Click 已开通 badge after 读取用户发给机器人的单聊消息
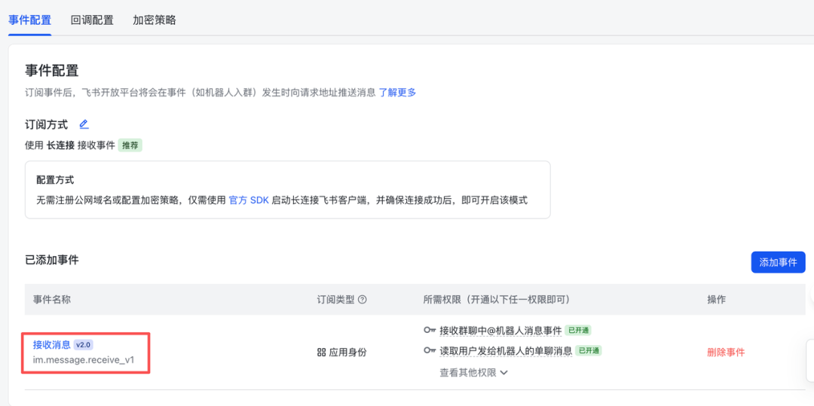This screenshot has width=814, height=406. (589, 351)
